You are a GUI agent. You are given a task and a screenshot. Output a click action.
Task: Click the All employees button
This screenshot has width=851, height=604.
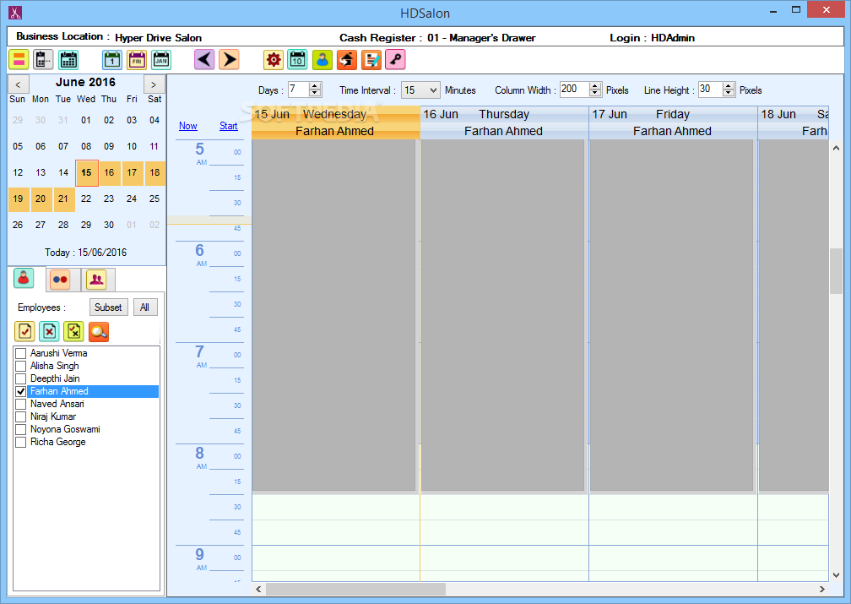pyautogui.click(x=145, y=307)
